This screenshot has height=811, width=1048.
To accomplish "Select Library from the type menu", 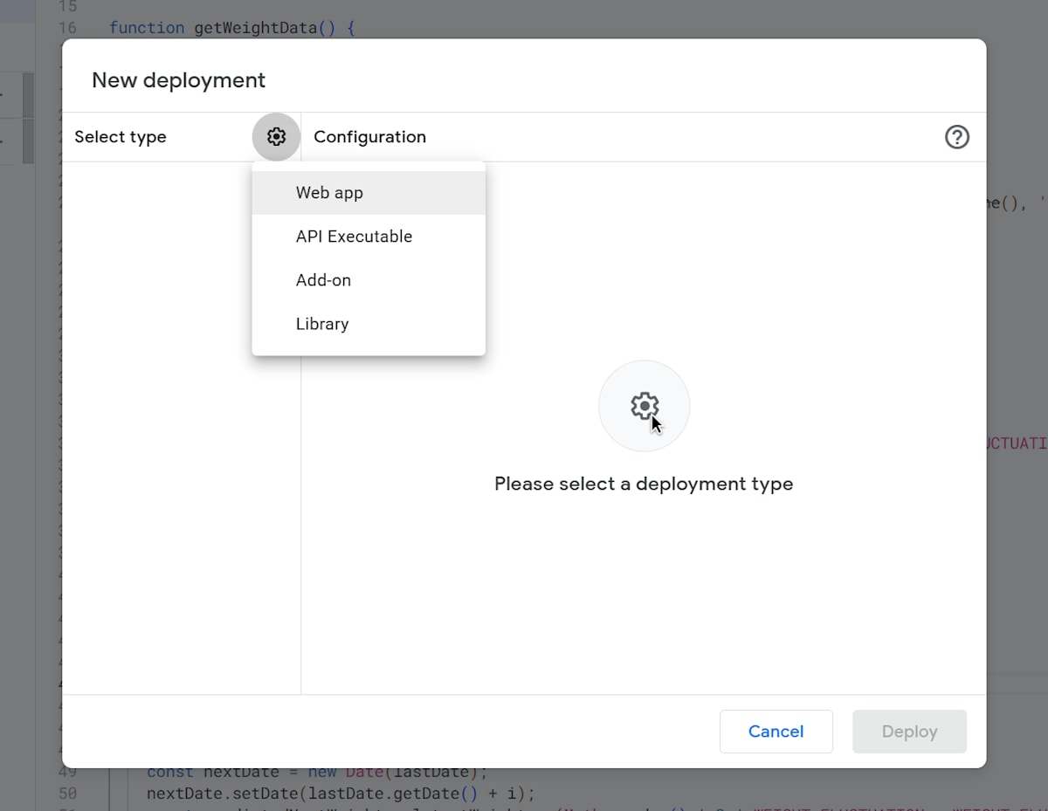I will coord(369,324).
